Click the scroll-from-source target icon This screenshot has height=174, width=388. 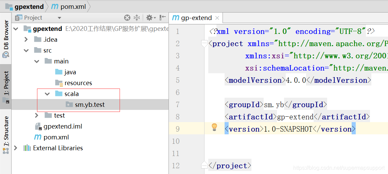[x=127, y=18]
